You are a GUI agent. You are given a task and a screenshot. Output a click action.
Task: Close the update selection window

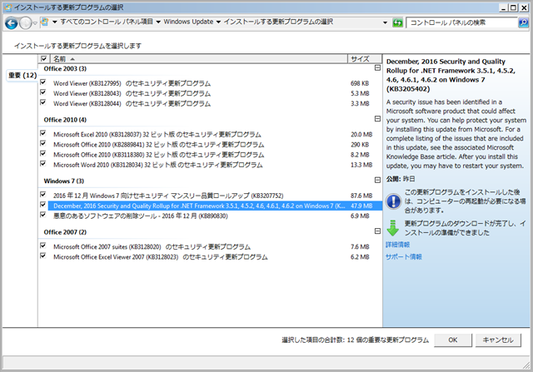coord(524,7)
